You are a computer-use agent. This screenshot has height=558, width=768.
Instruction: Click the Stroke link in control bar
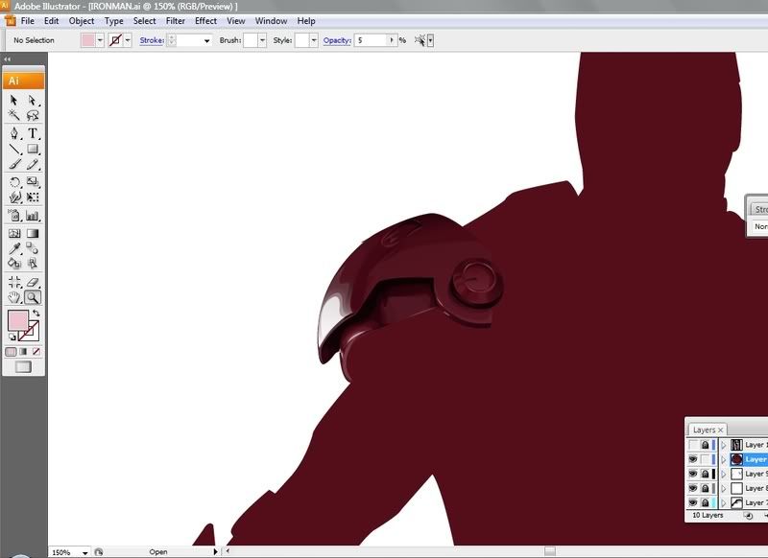[152, 40]
